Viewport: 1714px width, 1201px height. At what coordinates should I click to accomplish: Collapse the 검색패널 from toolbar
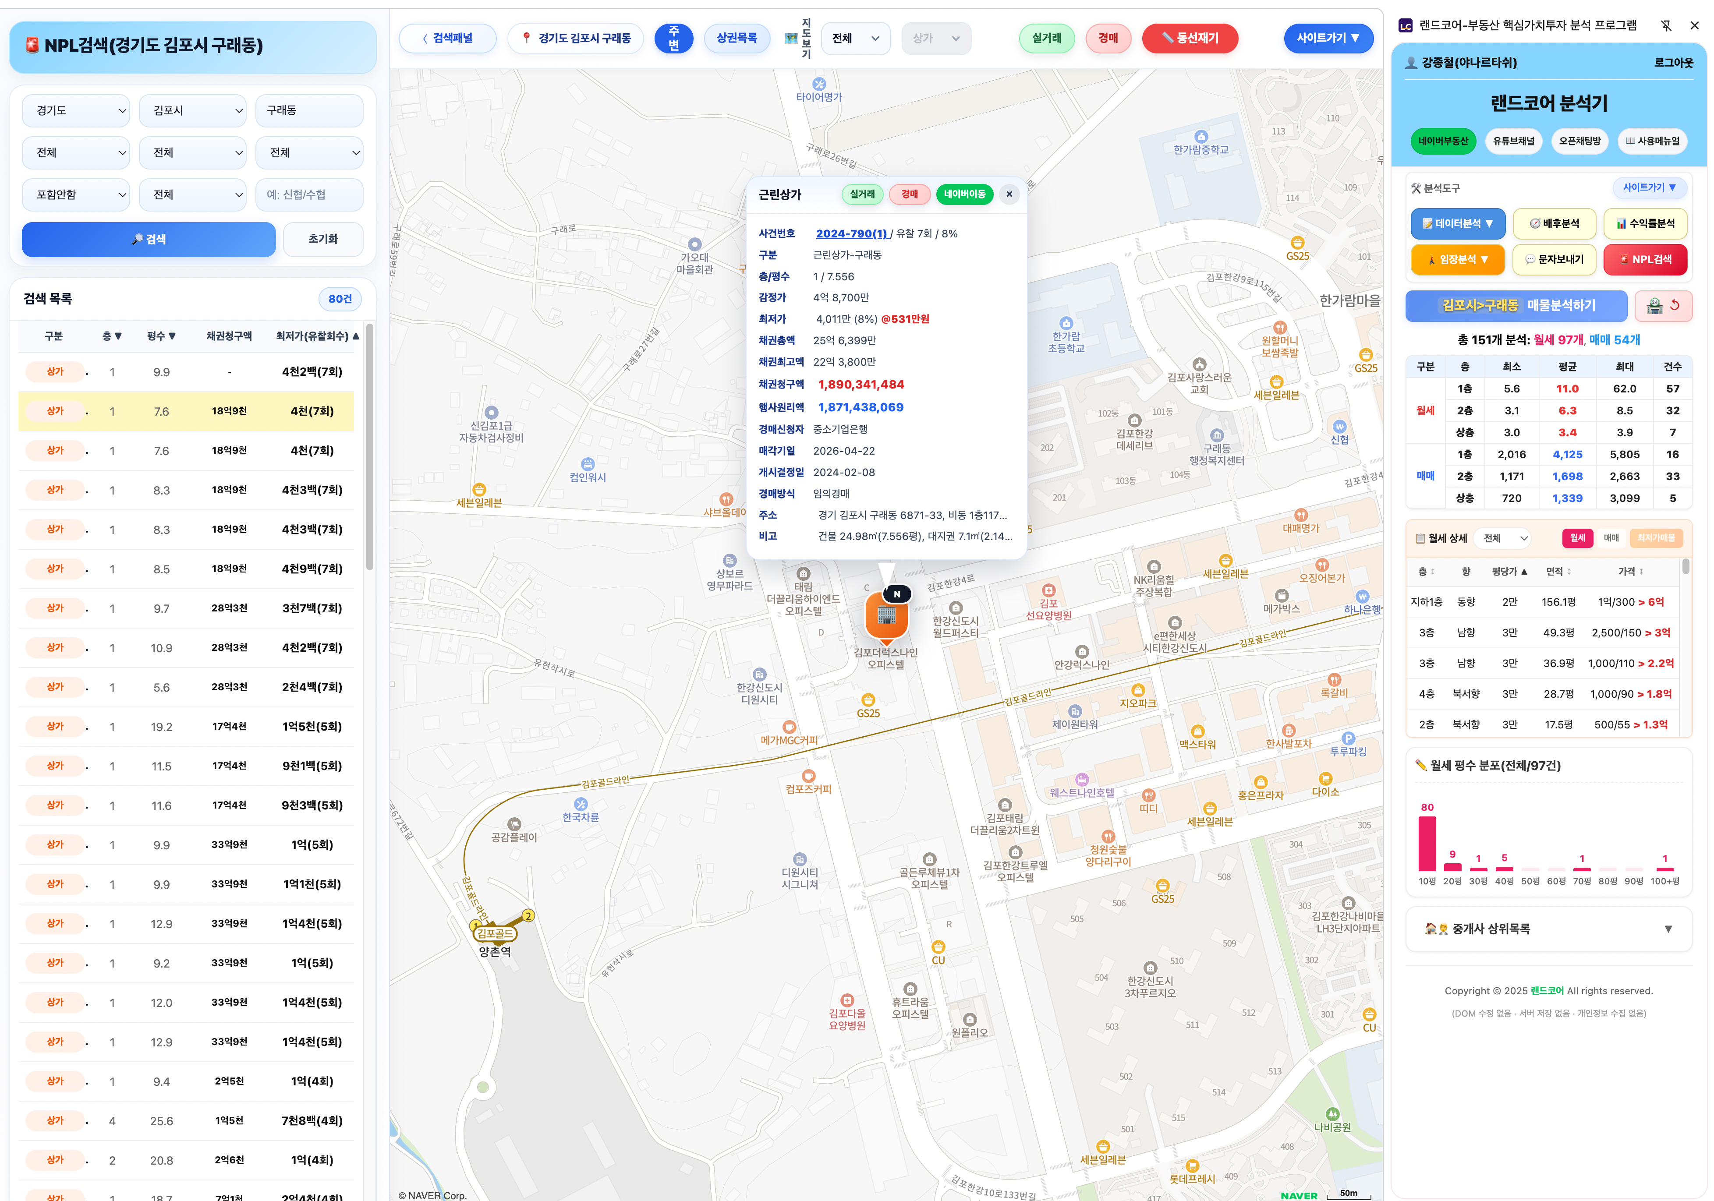pos(447,38)
